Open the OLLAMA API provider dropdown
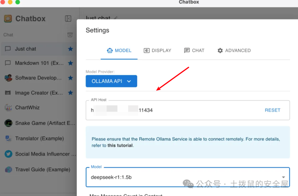This screenshot has height=196, width=298. click(x=111, y=81)
